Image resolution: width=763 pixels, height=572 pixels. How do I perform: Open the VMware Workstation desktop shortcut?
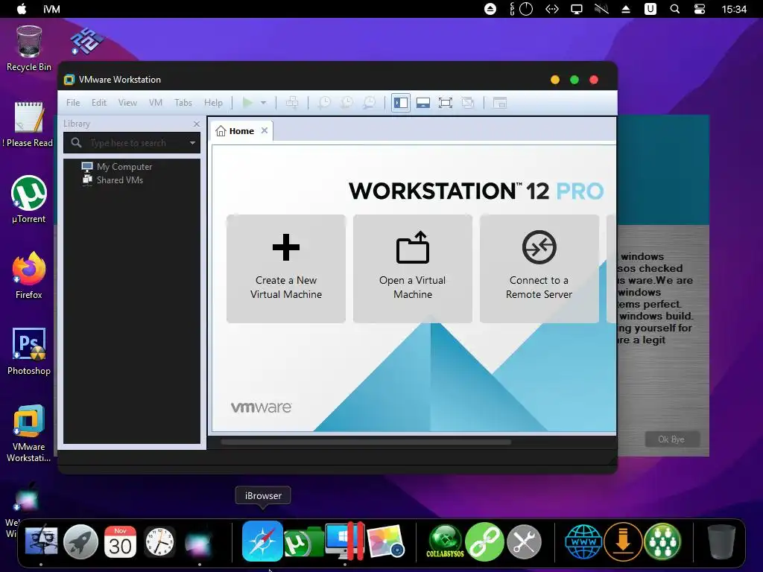29,433
